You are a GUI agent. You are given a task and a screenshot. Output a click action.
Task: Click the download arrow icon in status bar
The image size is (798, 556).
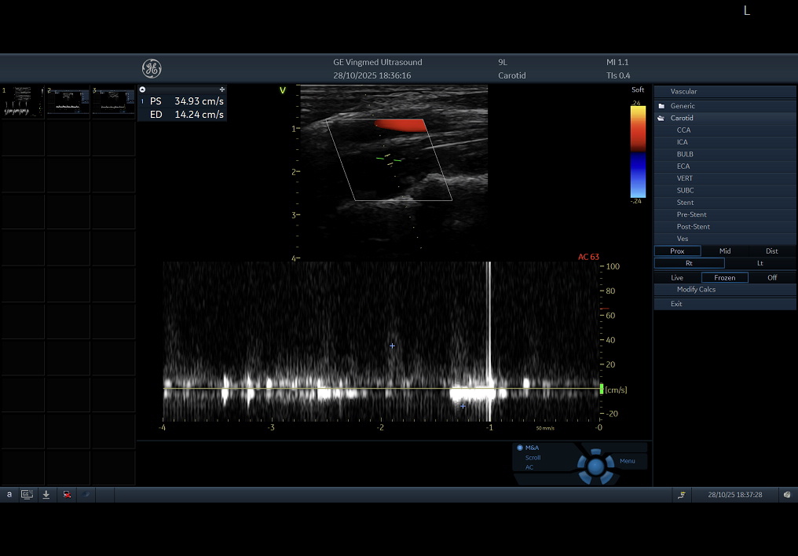pyautogui.click(x=46, y=495)
